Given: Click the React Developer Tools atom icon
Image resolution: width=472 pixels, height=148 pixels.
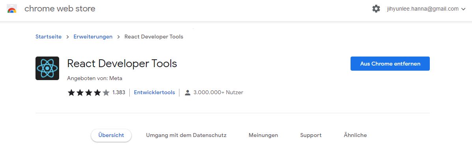Looking at the screenshot, I should coord(47,68).
